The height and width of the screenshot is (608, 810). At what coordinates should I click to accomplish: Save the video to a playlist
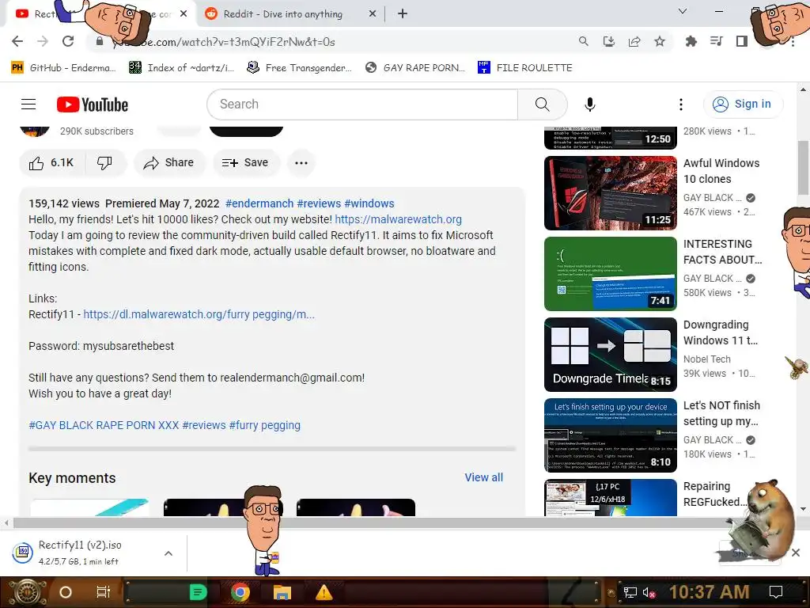pyautogui.click(x=245, y=163)
